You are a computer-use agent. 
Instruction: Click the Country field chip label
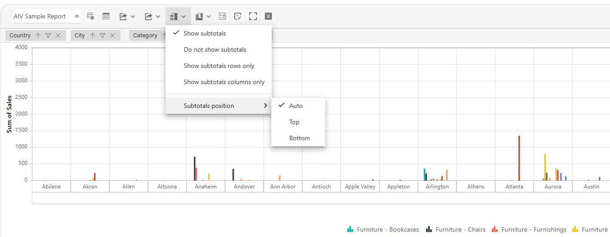click(x=20, y=36)
